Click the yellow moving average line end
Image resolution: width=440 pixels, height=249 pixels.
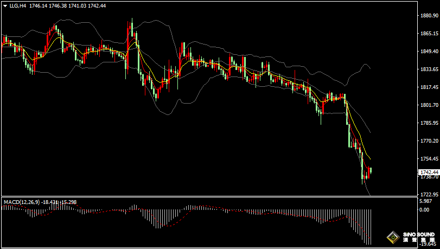pyautogui.click(x=370, y=159)
